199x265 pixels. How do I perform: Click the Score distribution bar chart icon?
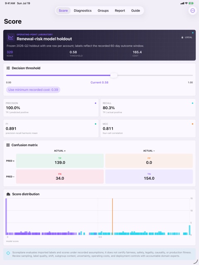[8, 194]
